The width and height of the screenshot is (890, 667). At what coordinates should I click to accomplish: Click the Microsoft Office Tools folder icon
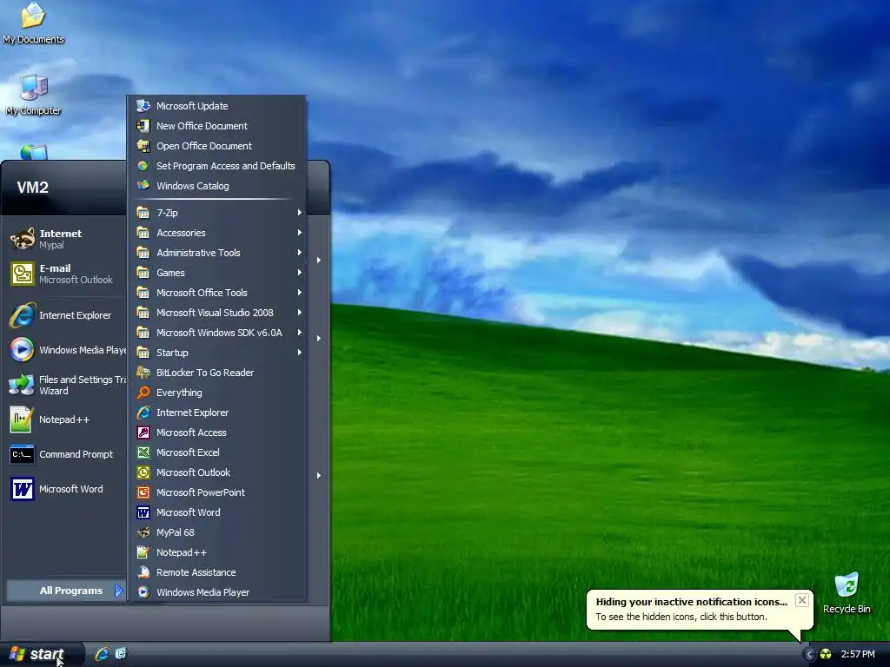143,293
